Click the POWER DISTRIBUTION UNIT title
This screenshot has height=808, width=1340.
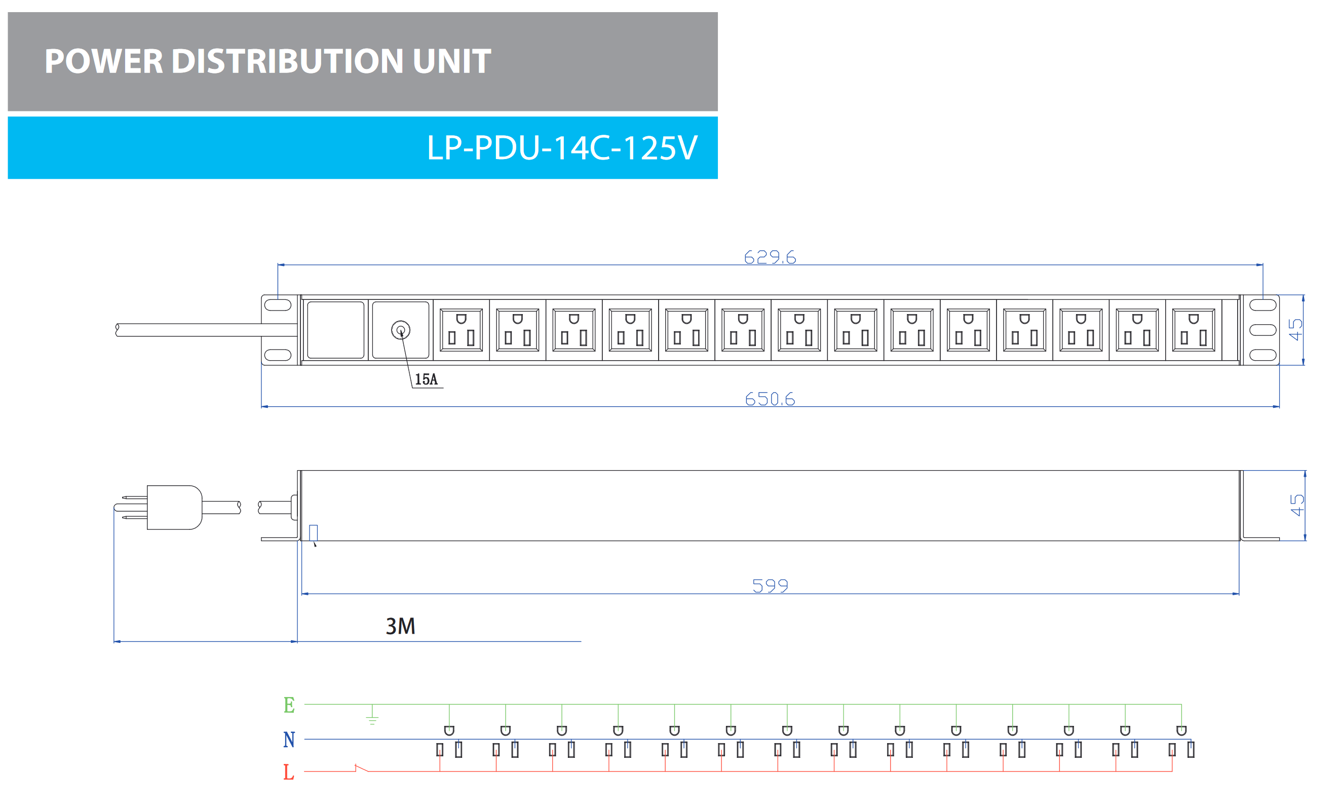click(267, 61)
